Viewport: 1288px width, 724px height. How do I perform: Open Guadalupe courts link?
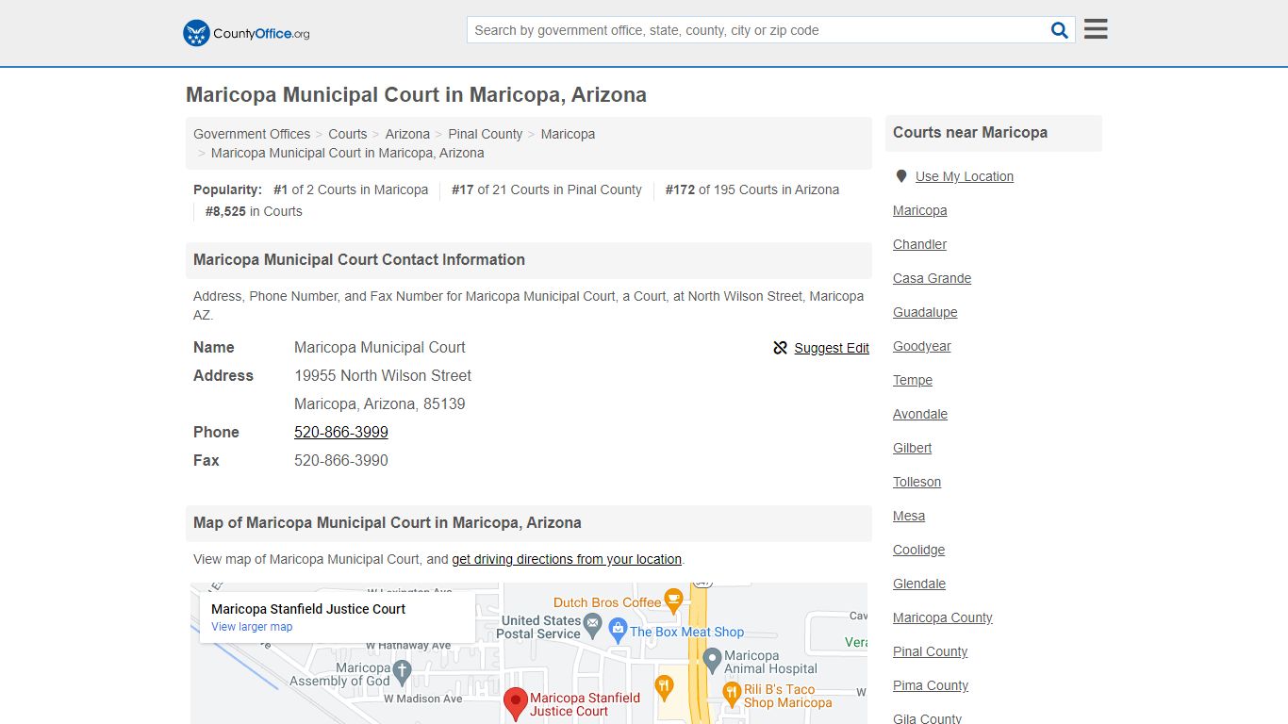(925, 312)
